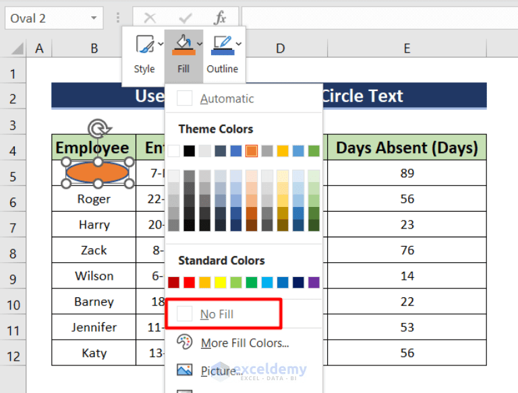Pick the light blue standard color
The width and height of the screenshot is (518, 393).
[x=267, y=282]
